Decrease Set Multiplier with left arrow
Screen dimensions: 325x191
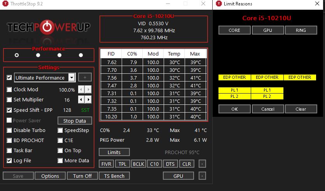(81, 99)
